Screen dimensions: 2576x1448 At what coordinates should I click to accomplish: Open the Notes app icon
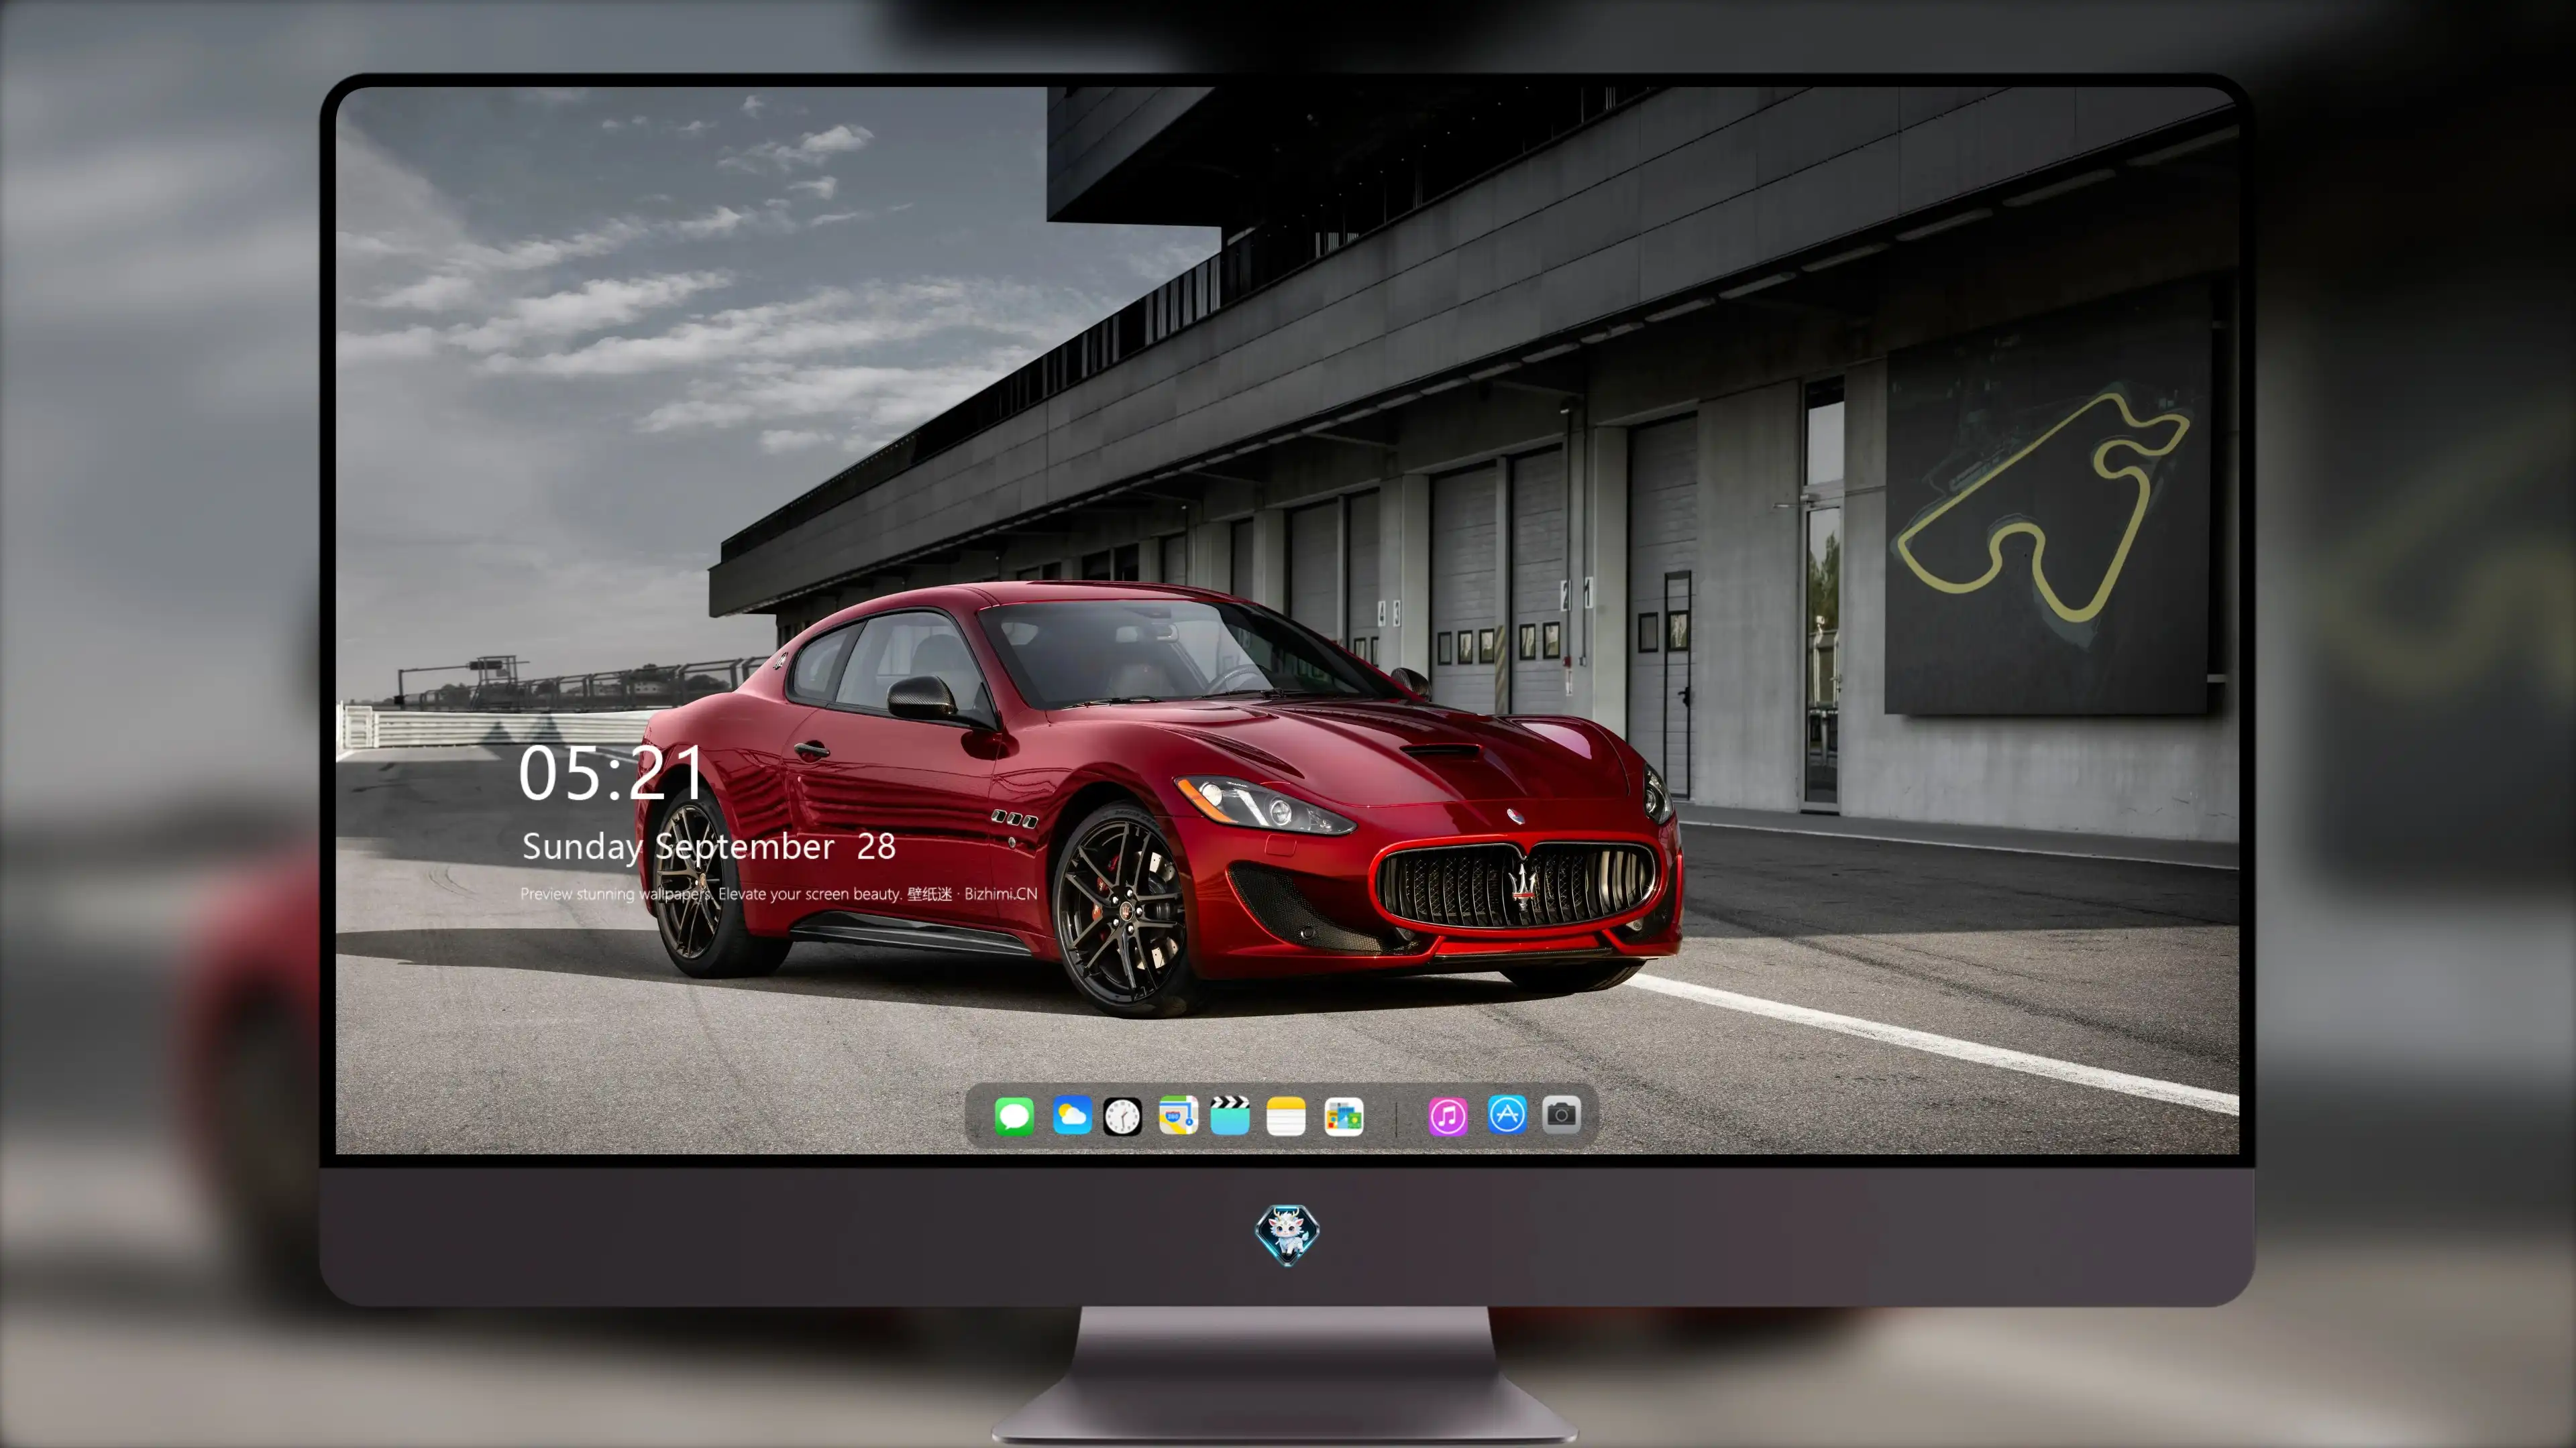(1286, 1116)
